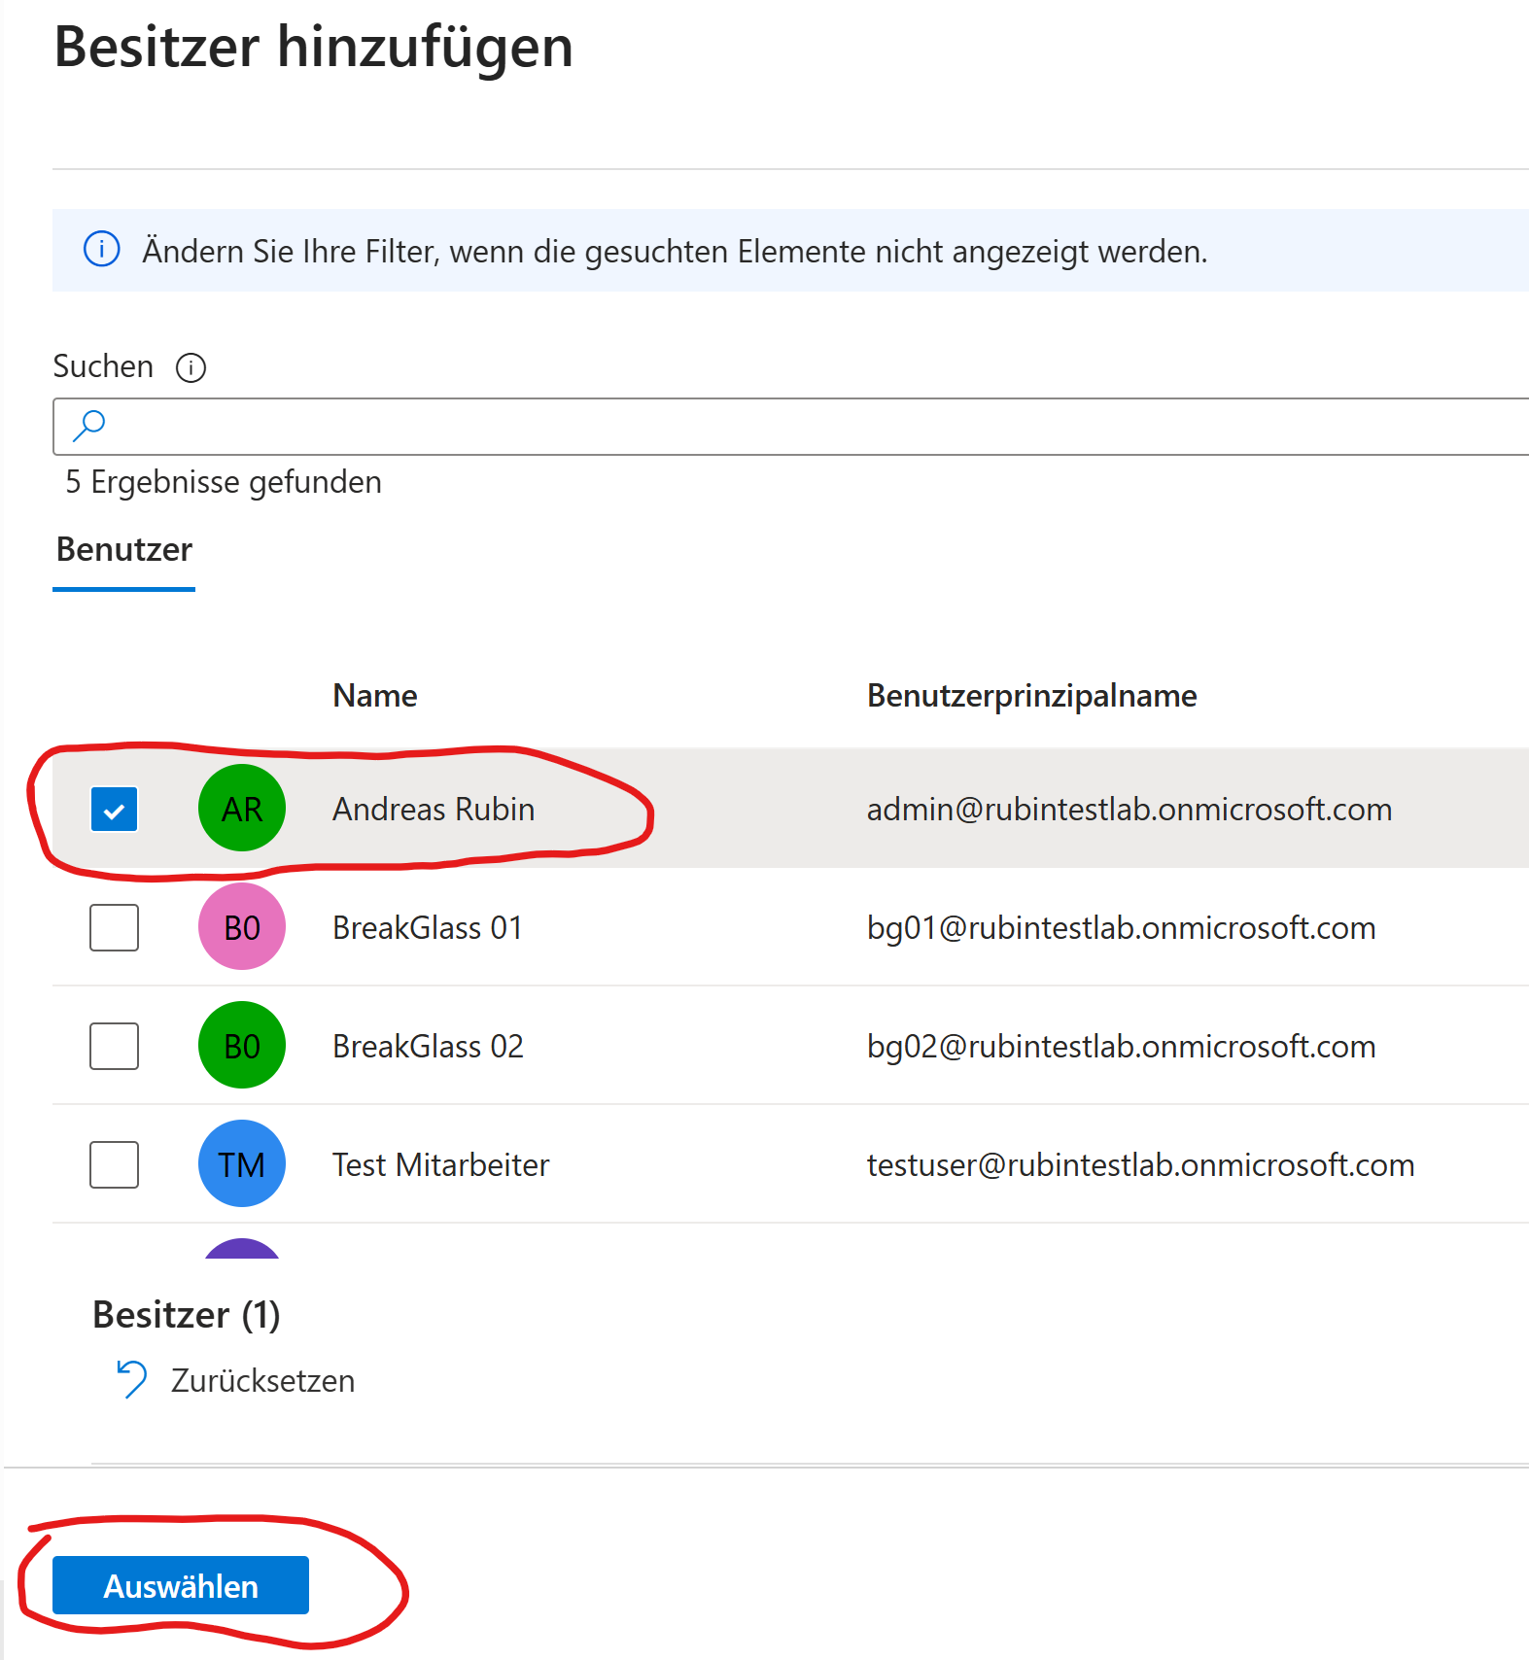Switch to the Benutzer tab
1529x1660 pixels.
click(x=124, y=550)
